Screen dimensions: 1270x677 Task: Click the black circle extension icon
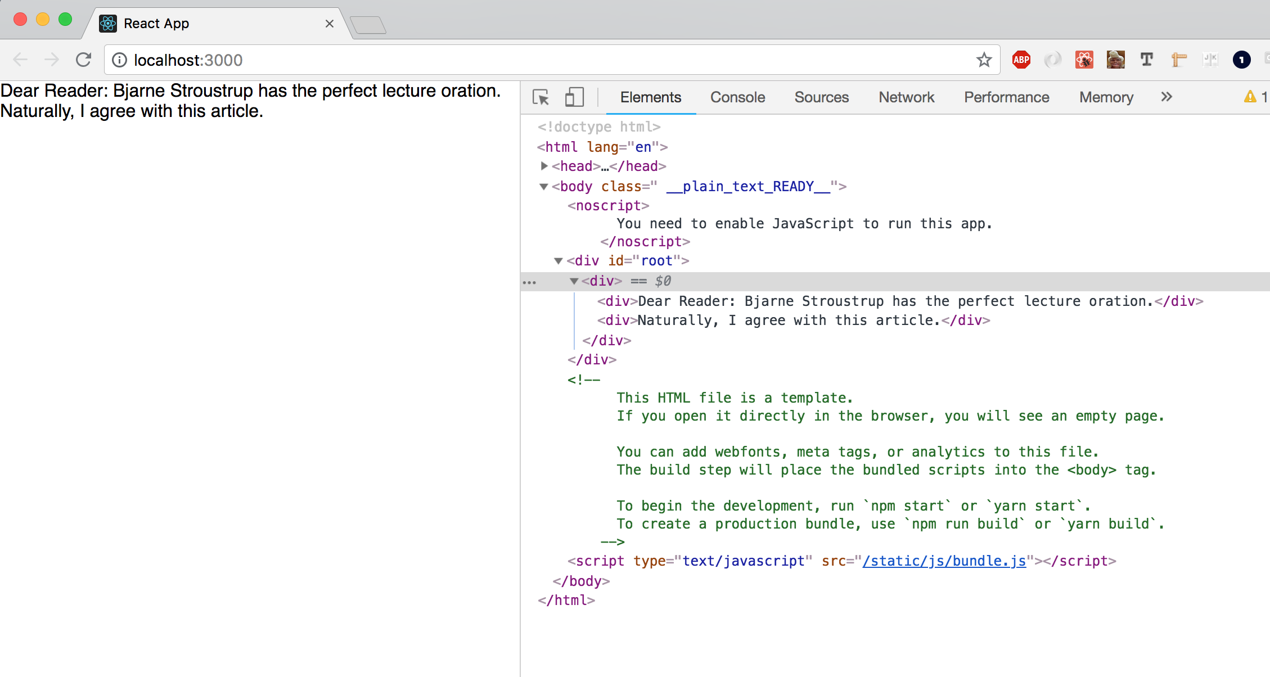point(1241,60)
